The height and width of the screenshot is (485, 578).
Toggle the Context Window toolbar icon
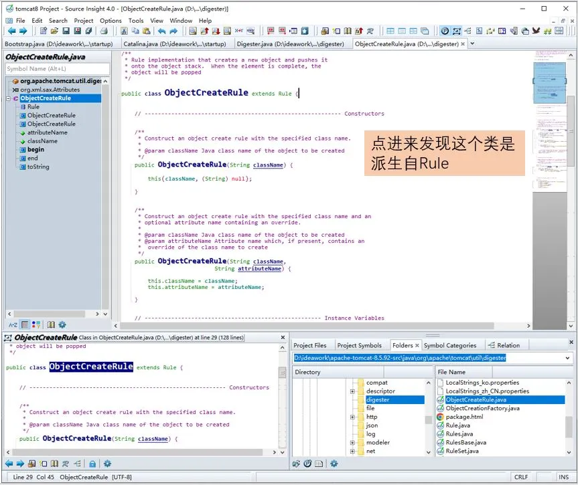coord(456,31)
